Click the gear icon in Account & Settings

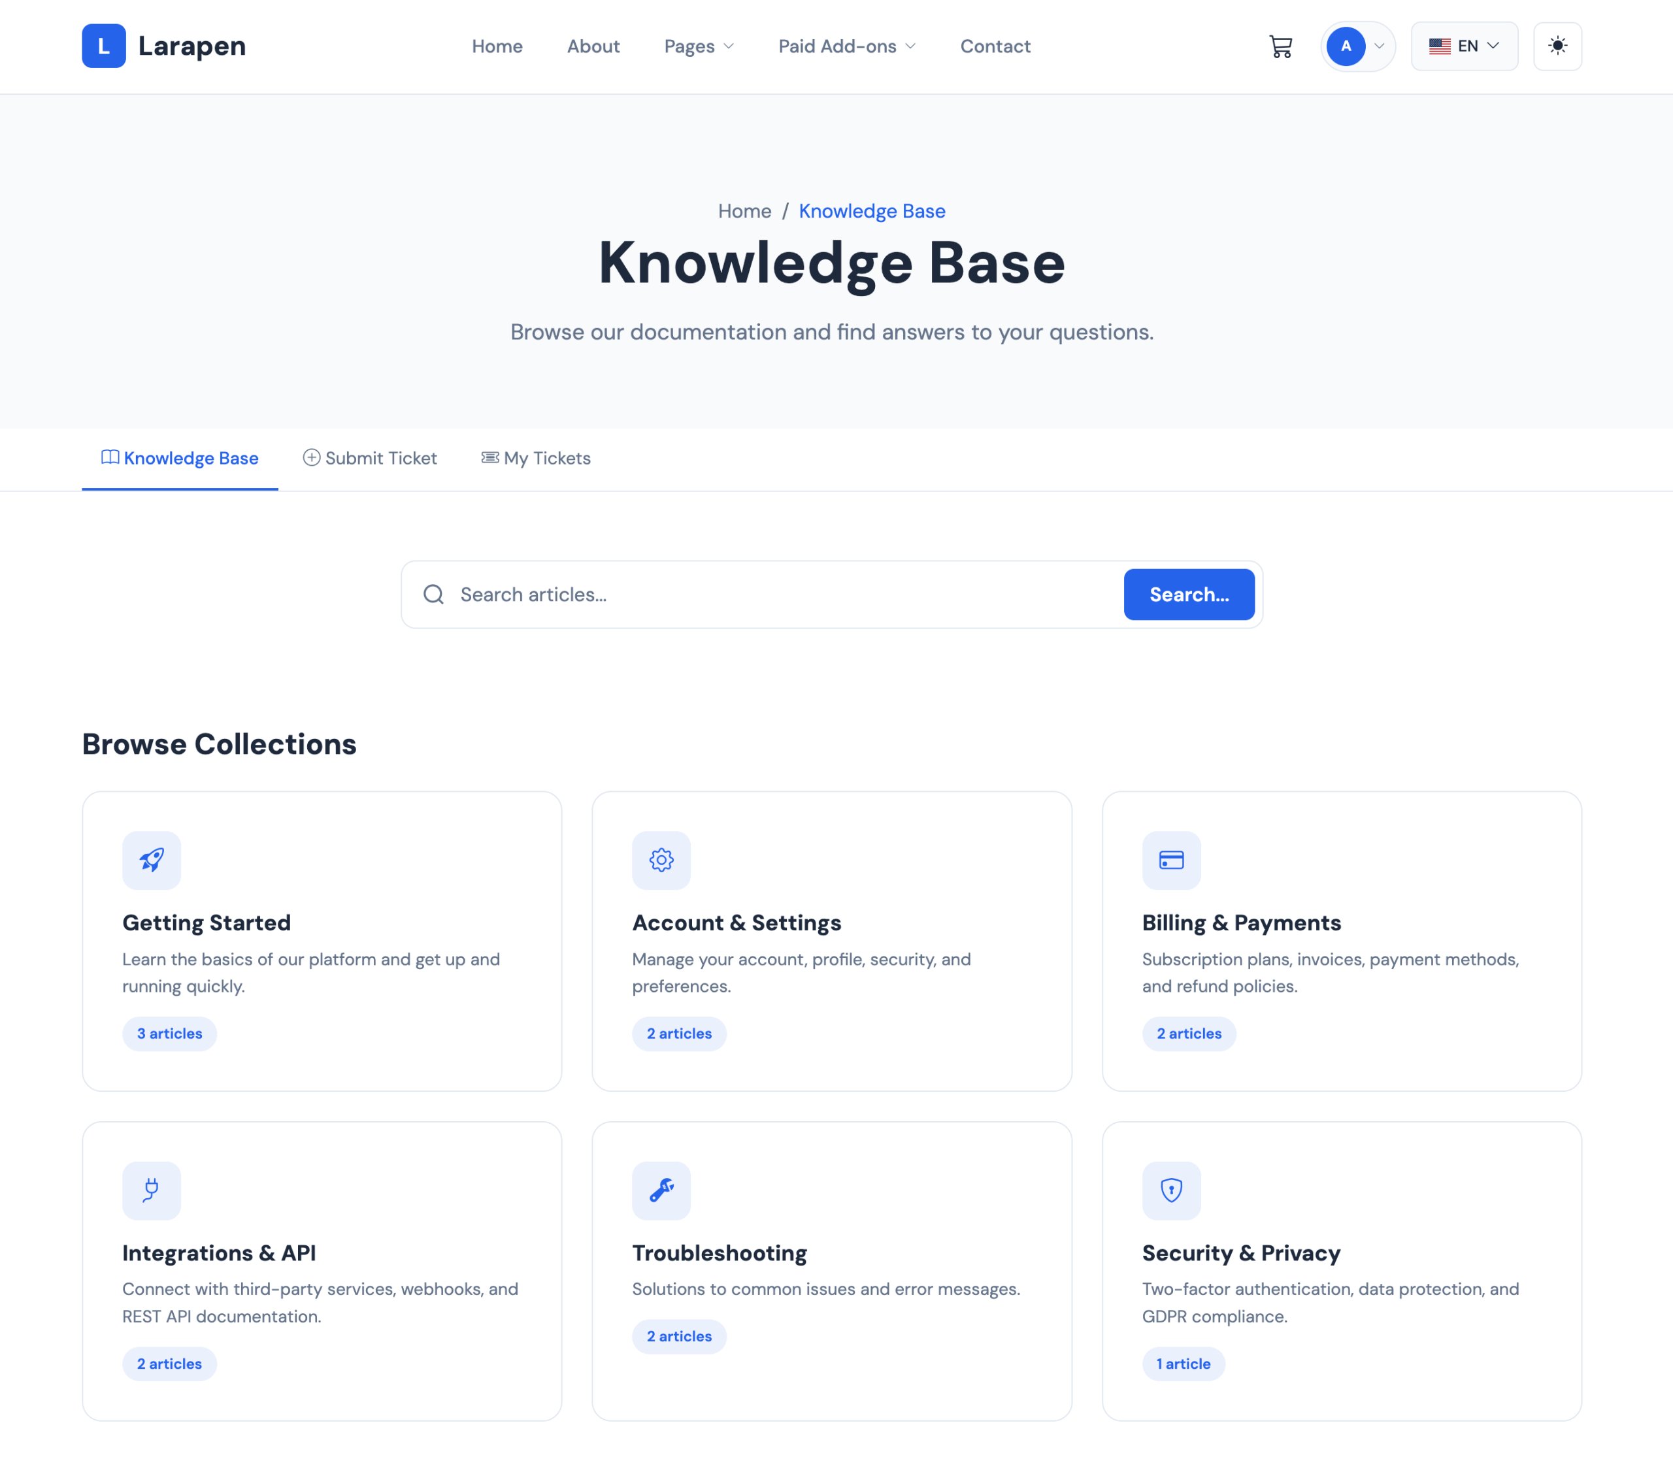661,859
